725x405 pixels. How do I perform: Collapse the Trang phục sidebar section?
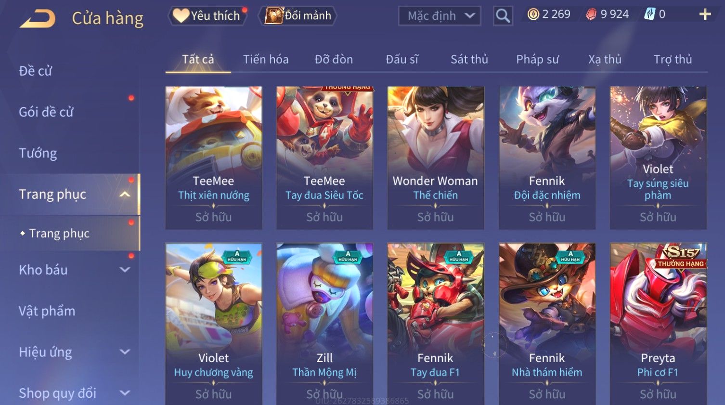(x=125, y=194)
